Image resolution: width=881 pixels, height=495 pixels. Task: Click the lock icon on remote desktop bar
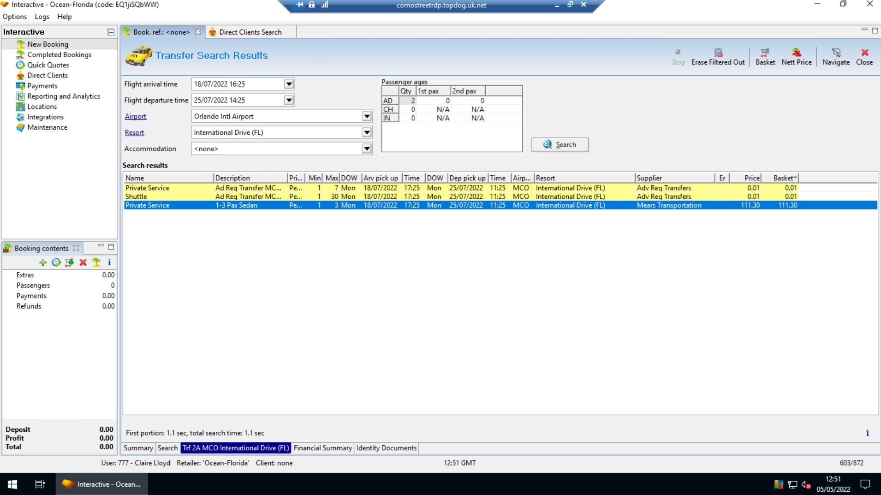pos(312,5)
